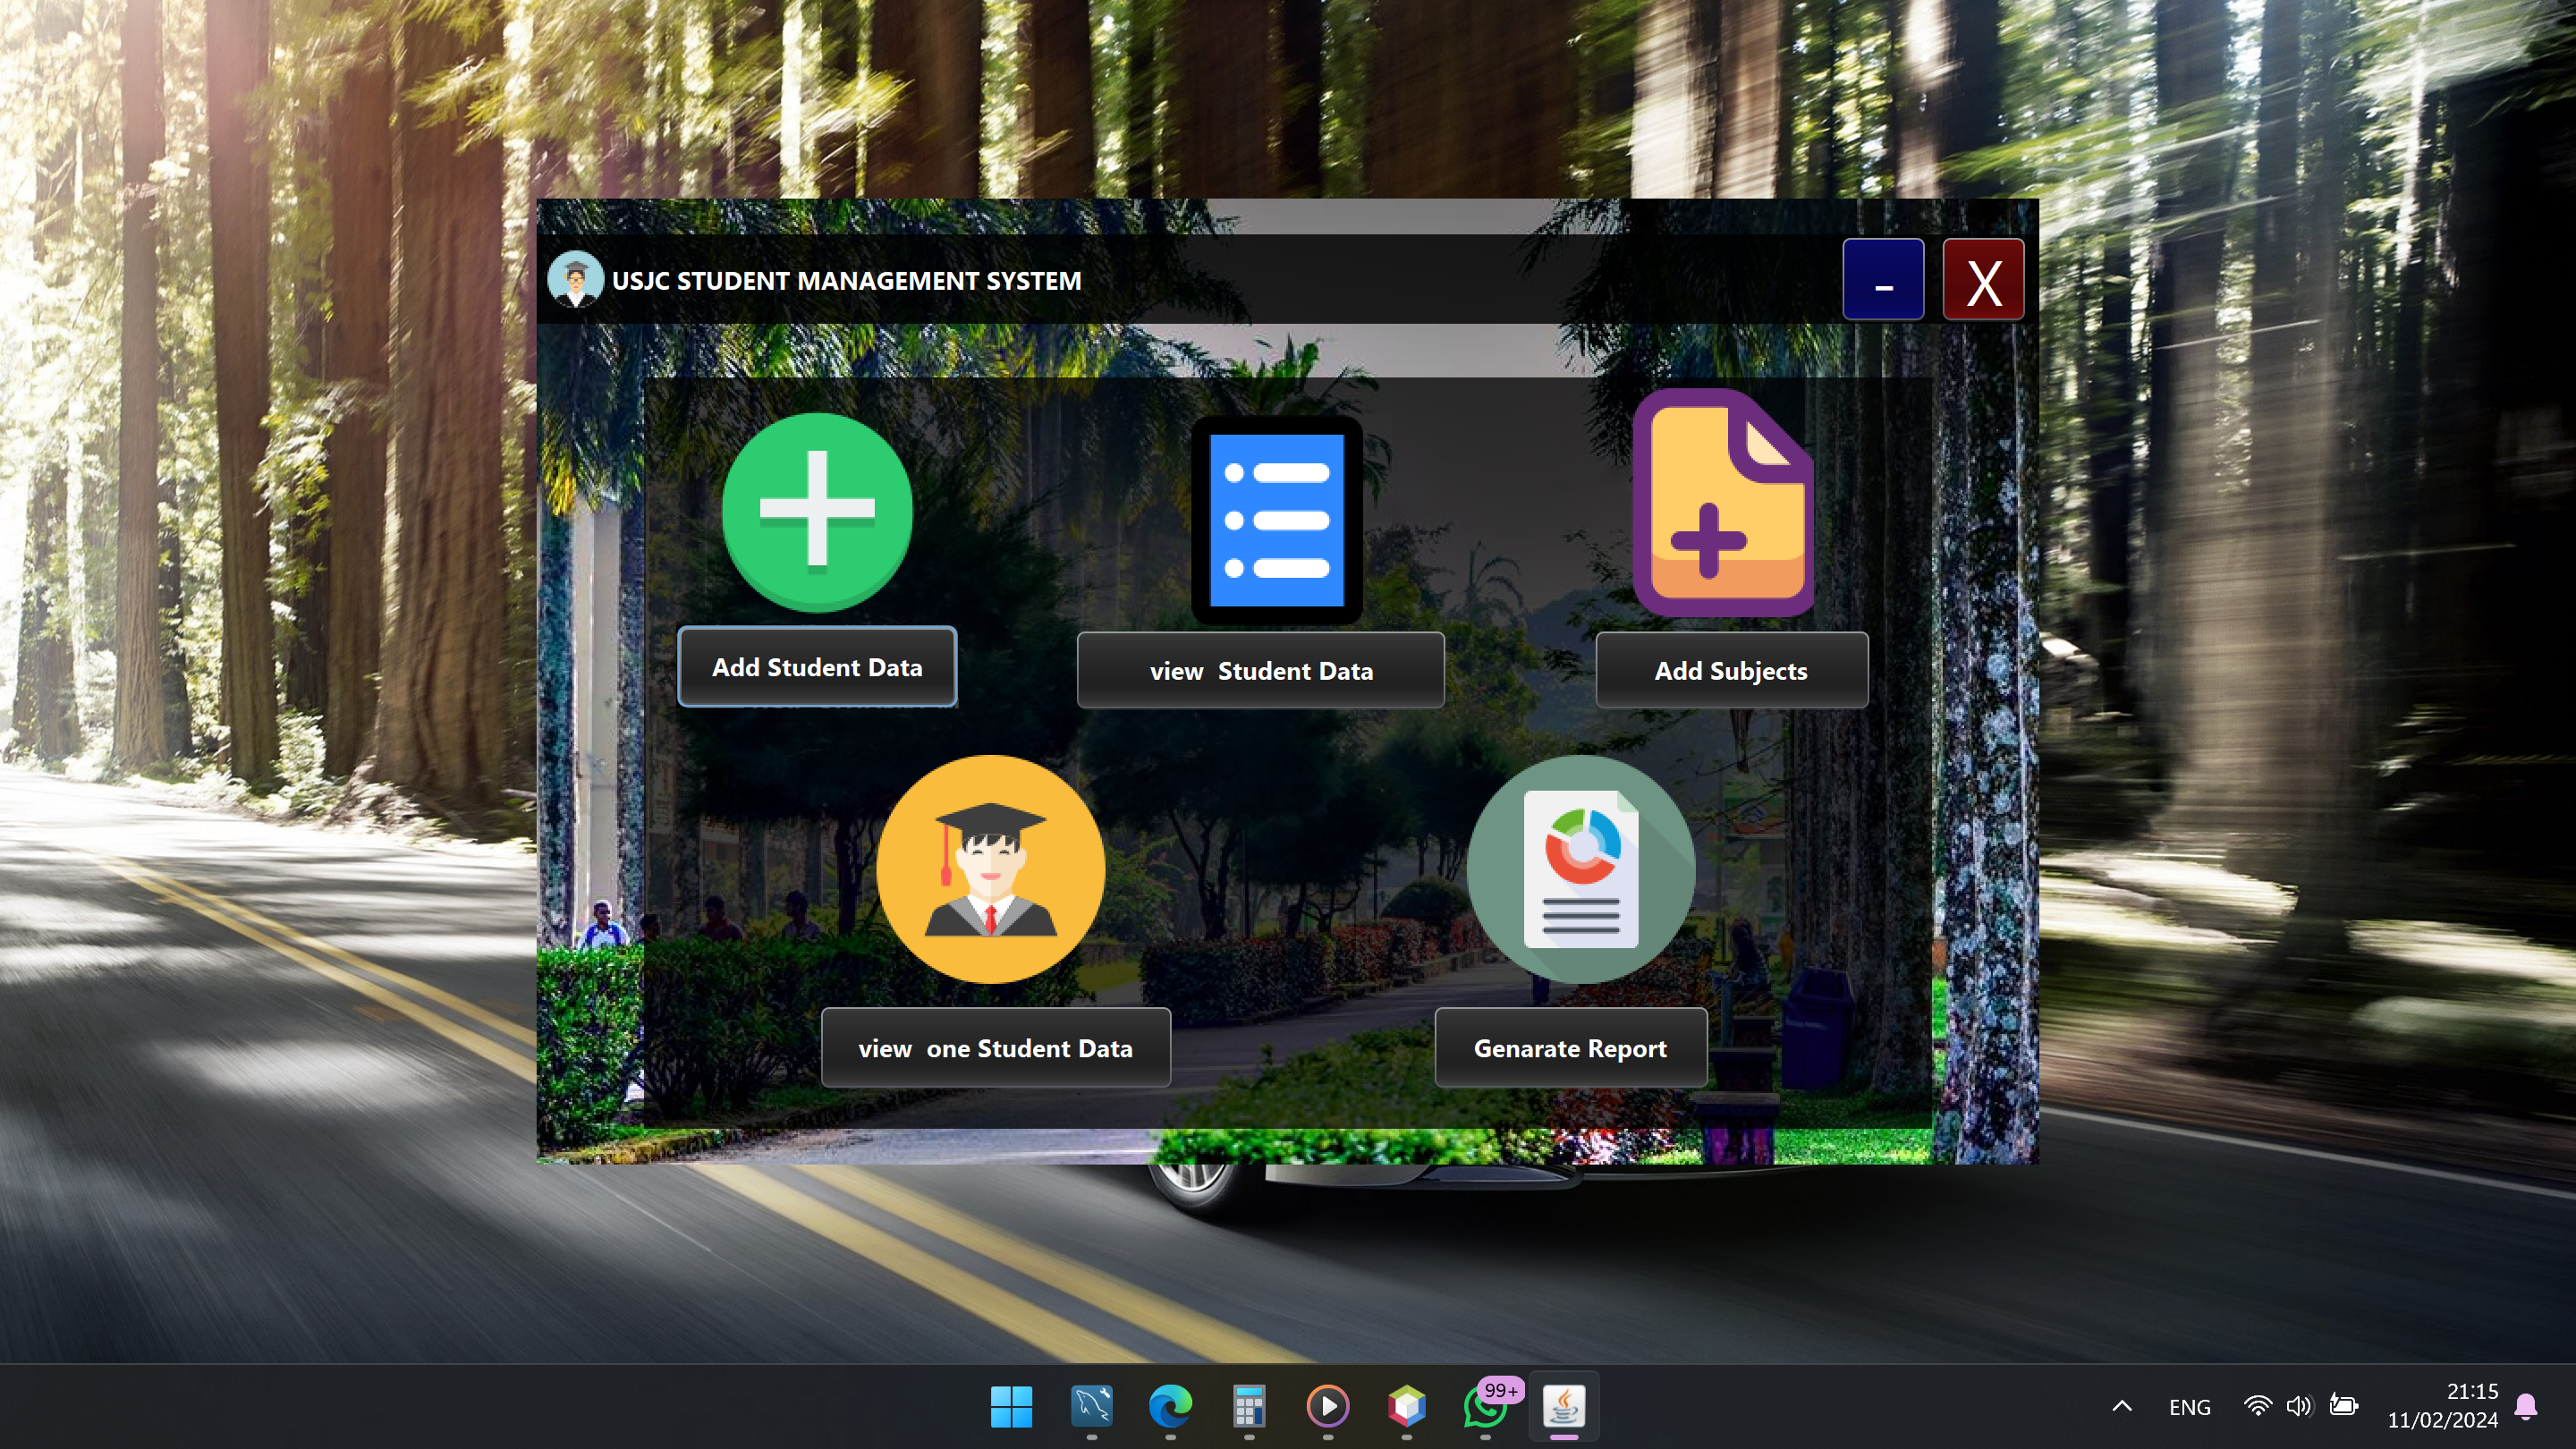Open the media player taskbar icon
Screen dimensions: 2576x1449
point(1328,1407)
